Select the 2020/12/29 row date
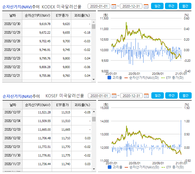This screenshot has height=174, width=195. pos(12,33)
